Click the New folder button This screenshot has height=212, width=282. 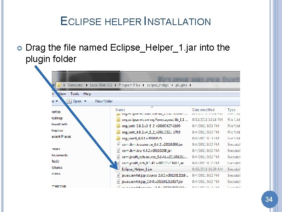(104, 101)
